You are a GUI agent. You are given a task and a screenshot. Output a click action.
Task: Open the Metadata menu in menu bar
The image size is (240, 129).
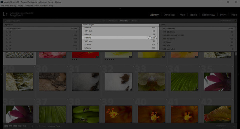click(28, 6)
